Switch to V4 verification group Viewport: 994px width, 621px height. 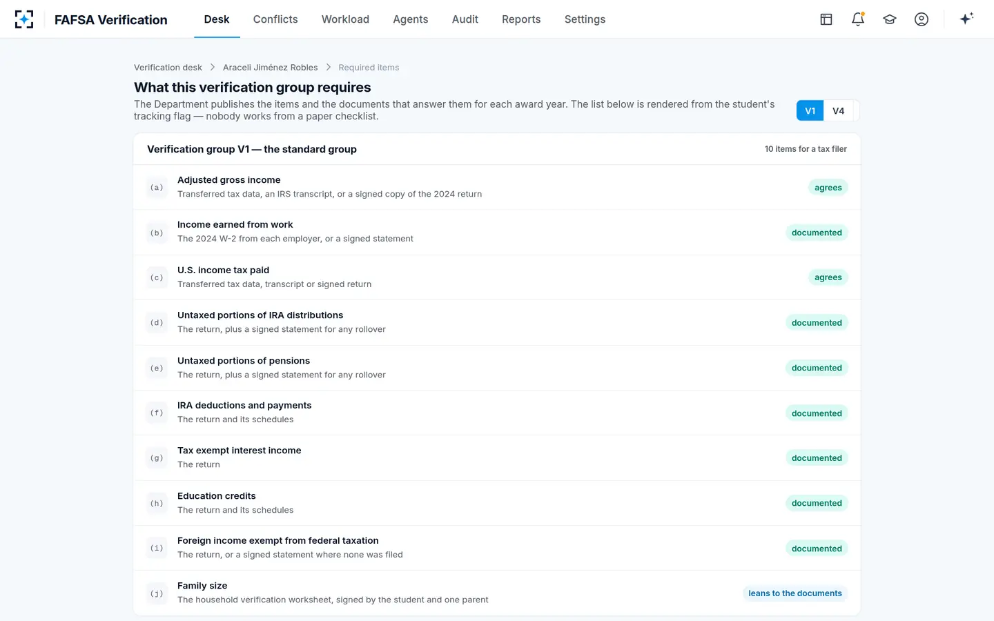pos(839,110)
